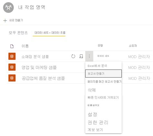
Task: Choose 빠른 인사이트 가져오기 menu entry
Action: pos(103,98)
